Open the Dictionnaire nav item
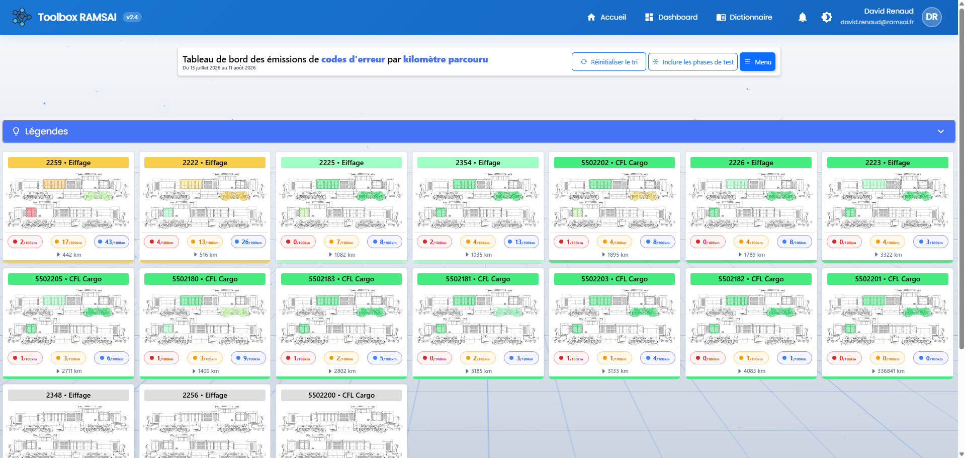This screenshot has height=458, width=965. 744,17
